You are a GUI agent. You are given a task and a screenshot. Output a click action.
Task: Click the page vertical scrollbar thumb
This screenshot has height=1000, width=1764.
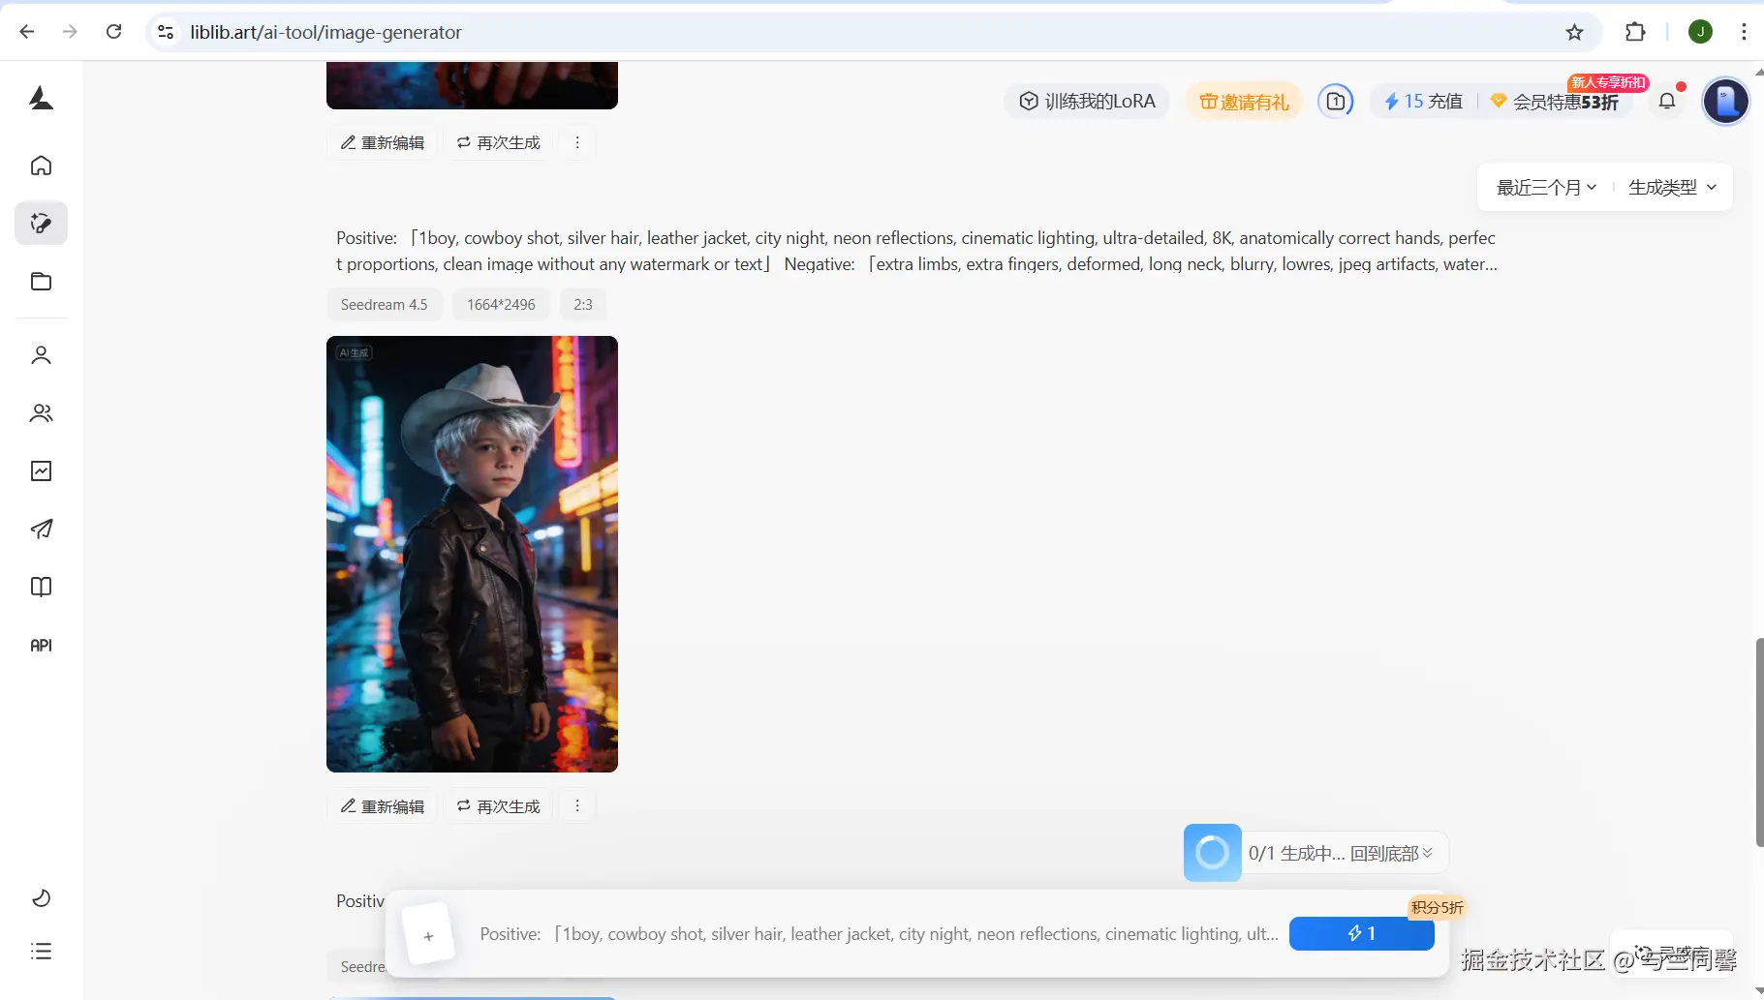1759,742
